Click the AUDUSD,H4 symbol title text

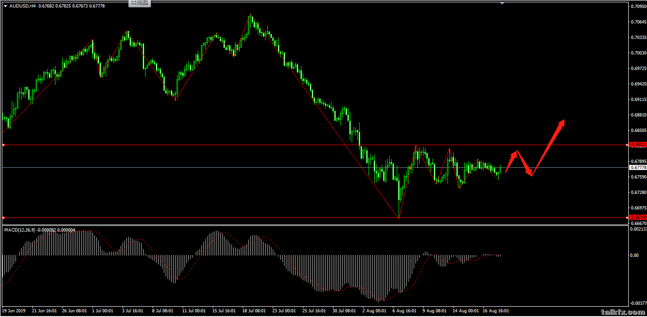[23, 6]
